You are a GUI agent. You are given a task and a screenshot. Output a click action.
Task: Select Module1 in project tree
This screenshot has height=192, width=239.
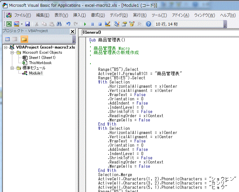coord(36,73)
